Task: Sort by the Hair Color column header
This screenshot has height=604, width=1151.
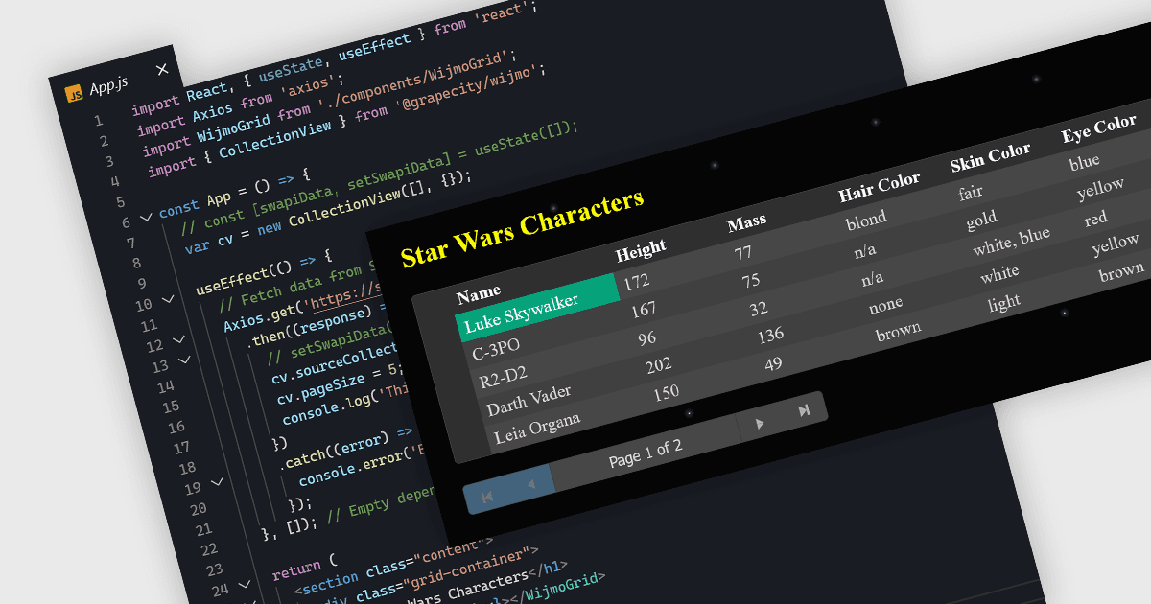Action: tap(879, 187)
